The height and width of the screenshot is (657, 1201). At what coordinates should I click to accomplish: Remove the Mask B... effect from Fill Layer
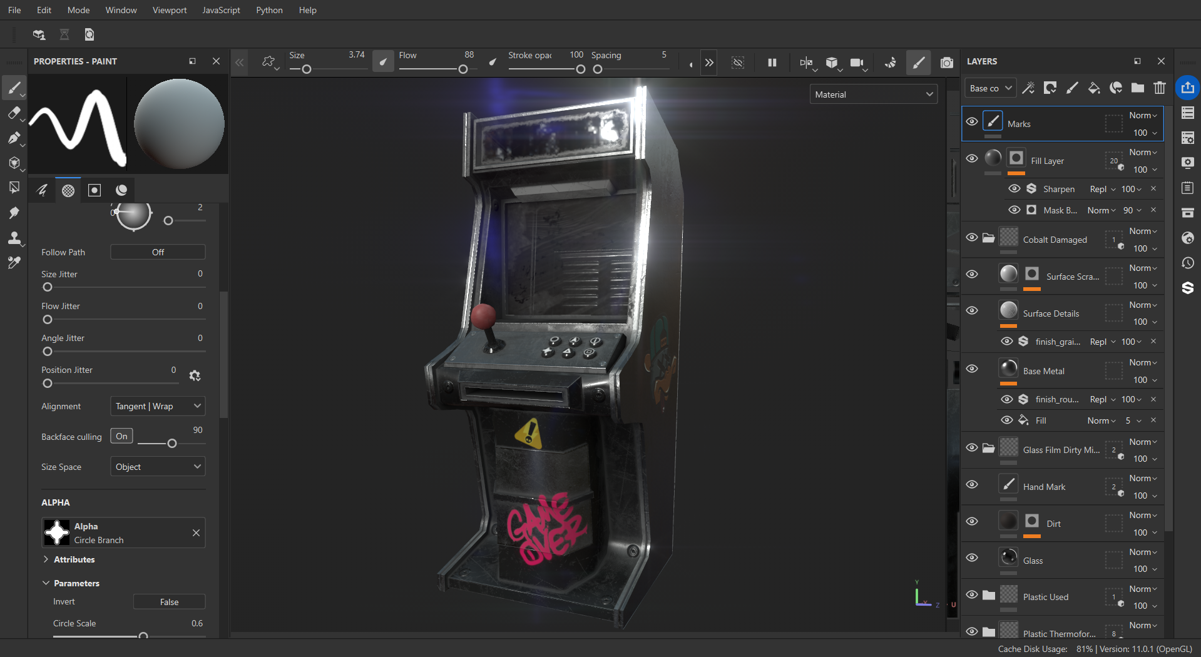(x=1153, y=210)
